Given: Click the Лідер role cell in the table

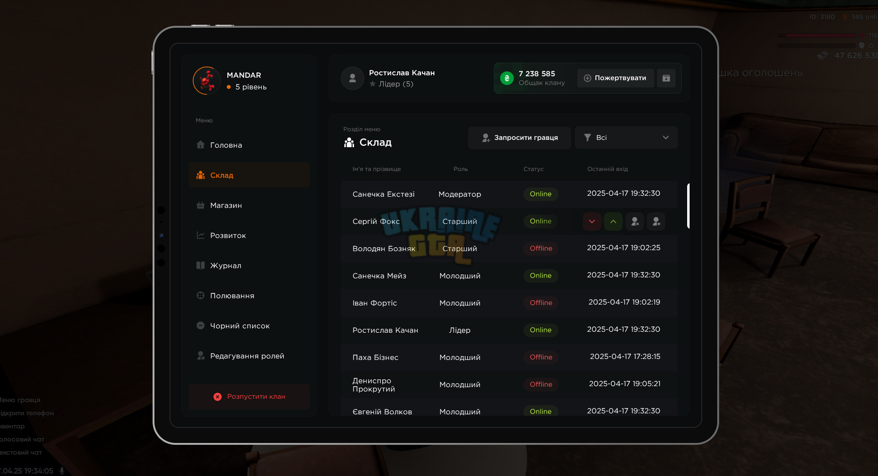Looking at the screenshot, I should pos(460,330).
